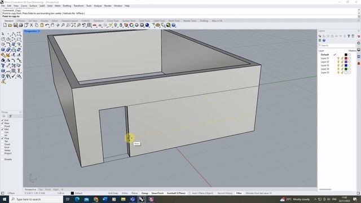
Task: Open the Render menu
Action: [108, 6]
